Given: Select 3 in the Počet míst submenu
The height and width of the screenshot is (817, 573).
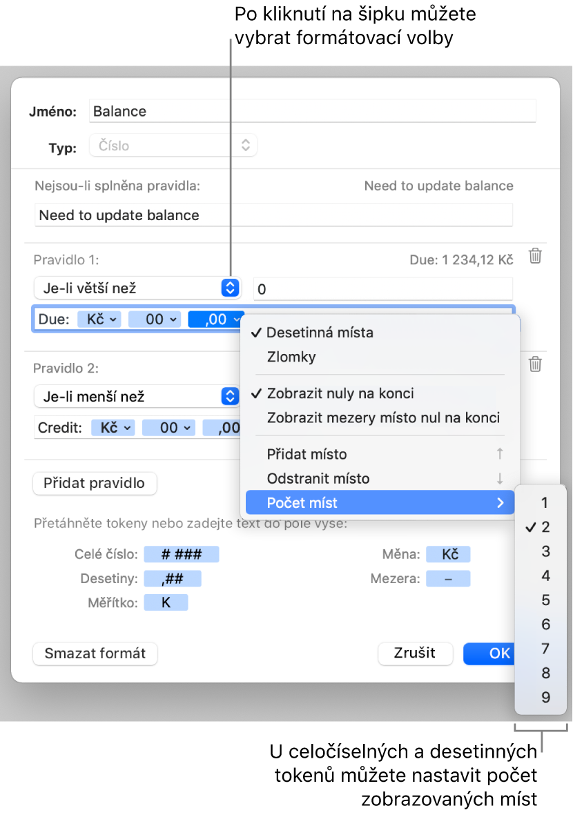Looking at the screenshot, I should pos(545,551).
